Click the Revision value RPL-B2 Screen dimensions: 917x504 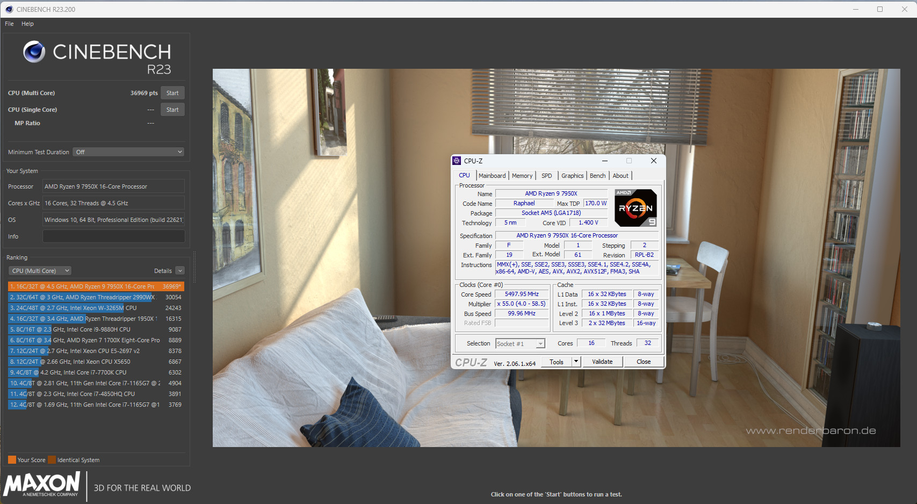point(644,255)
